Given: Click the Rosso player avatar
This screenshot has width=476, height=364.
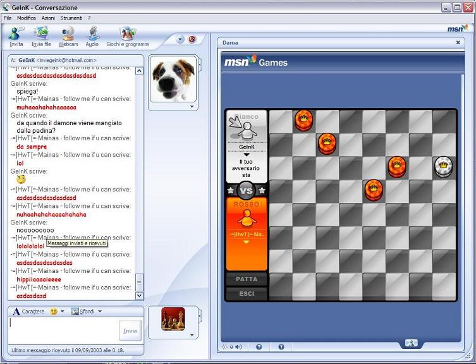Looking at the screenshot, I should coord(247,218).
